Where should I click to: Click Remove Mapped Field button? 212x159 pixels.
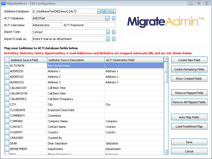(x=189, y=93)
